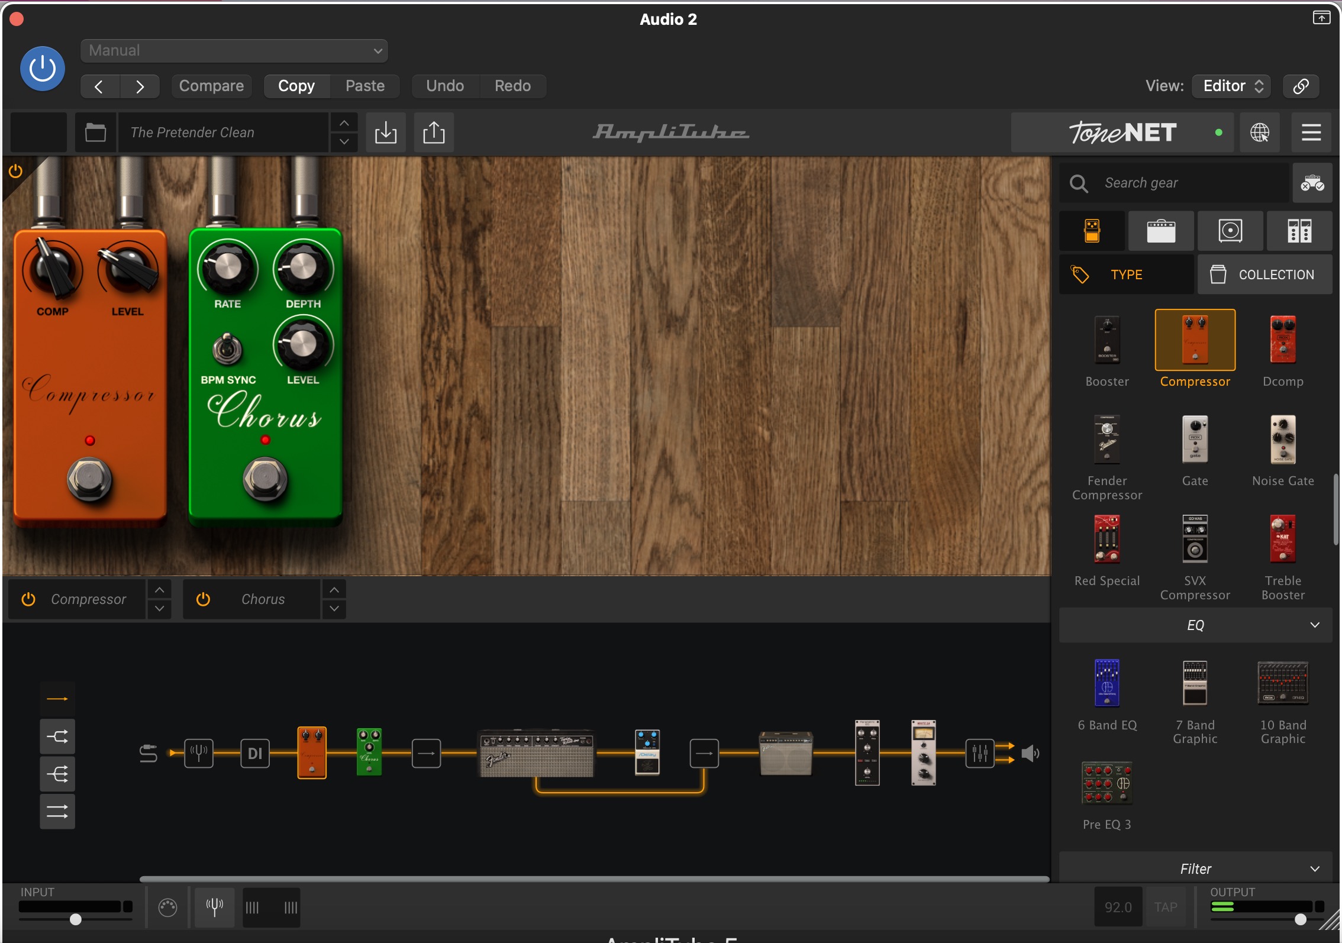Screen dimensions: 1342x943
Task: Toggle Compressor slot power button
Action: tap(28, 599)
